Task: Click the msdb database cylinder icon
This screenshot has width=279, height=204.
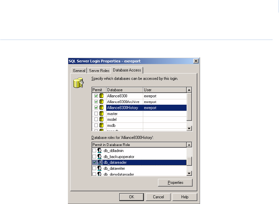Action: [x=102, y=125]
